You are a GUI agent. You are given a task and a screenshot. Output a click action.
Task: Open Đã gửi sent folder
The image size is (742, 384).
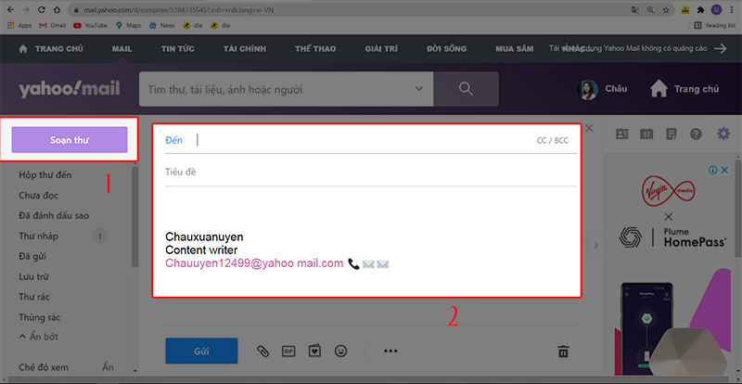pyautogui.click(x=32, y=257)
